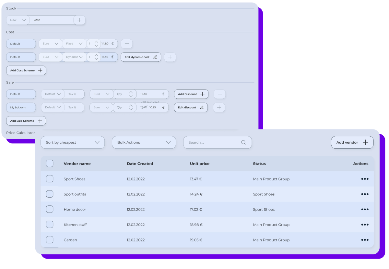Click the minus icon on the Default sale row

pos(219,94)
